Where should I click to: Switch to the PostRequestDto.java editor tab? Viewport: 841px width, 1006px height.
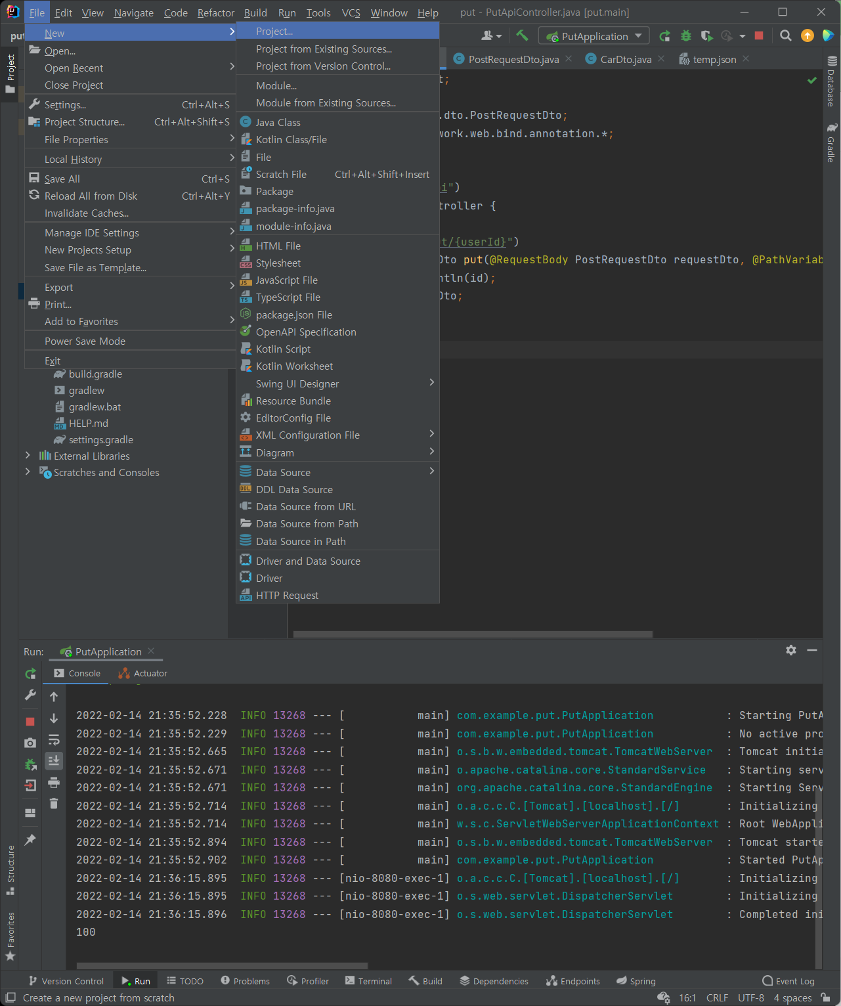(x=513, y=59)
